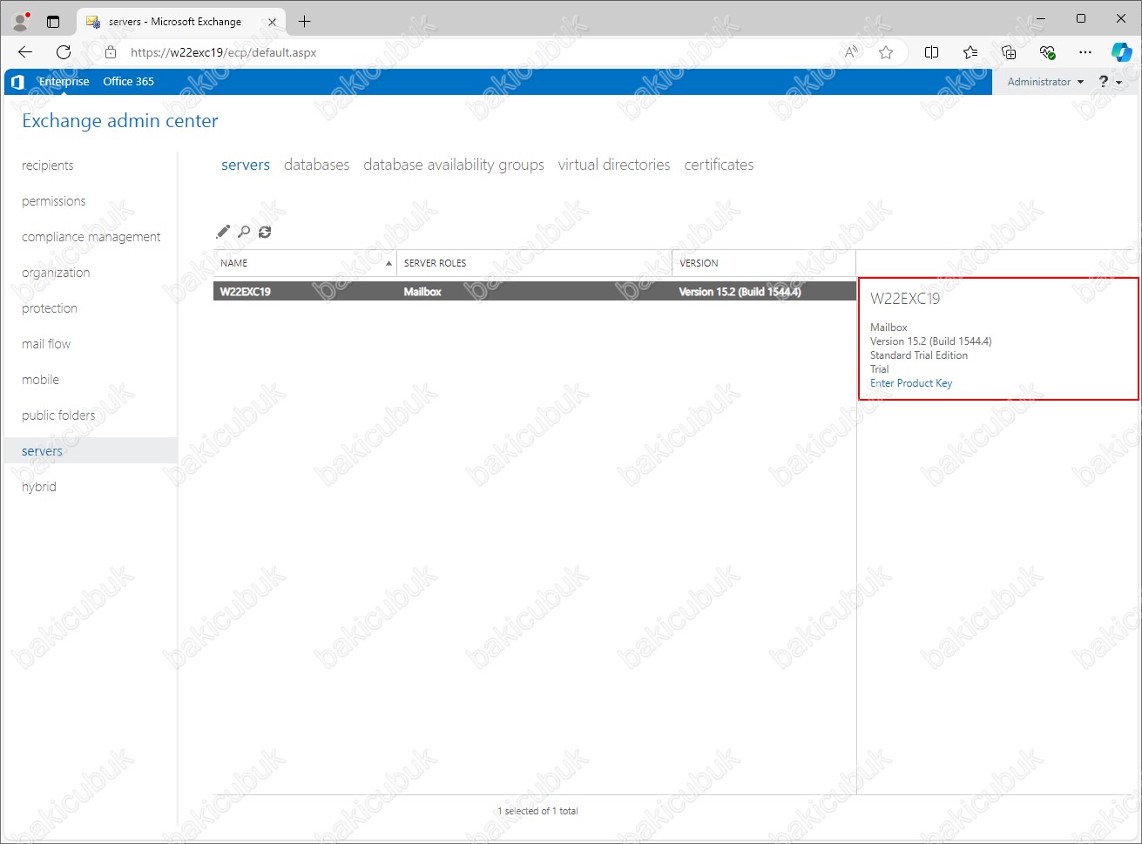
Task: Sort by NAME column header
Action: 305,263
